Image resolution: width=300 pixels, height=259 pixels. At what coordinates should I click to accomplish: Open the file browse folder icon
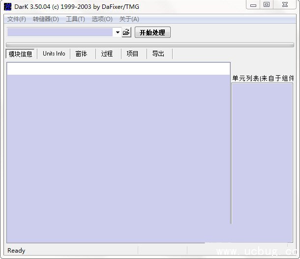tap(126, 32)
